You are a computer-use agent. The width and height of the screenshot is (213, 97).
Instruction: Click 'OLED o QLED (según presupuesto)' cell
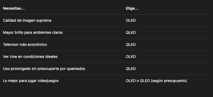[156, 81]
